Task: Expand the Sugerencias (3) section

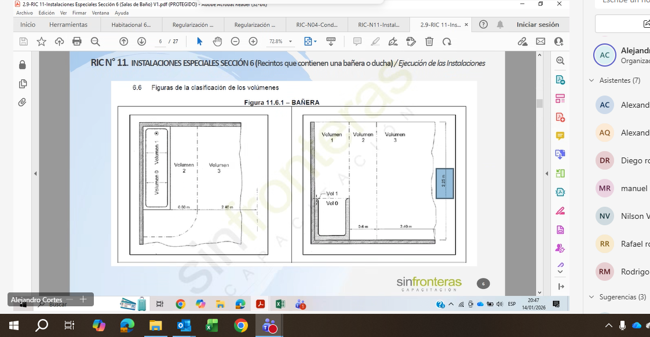Action: point(591,297)
